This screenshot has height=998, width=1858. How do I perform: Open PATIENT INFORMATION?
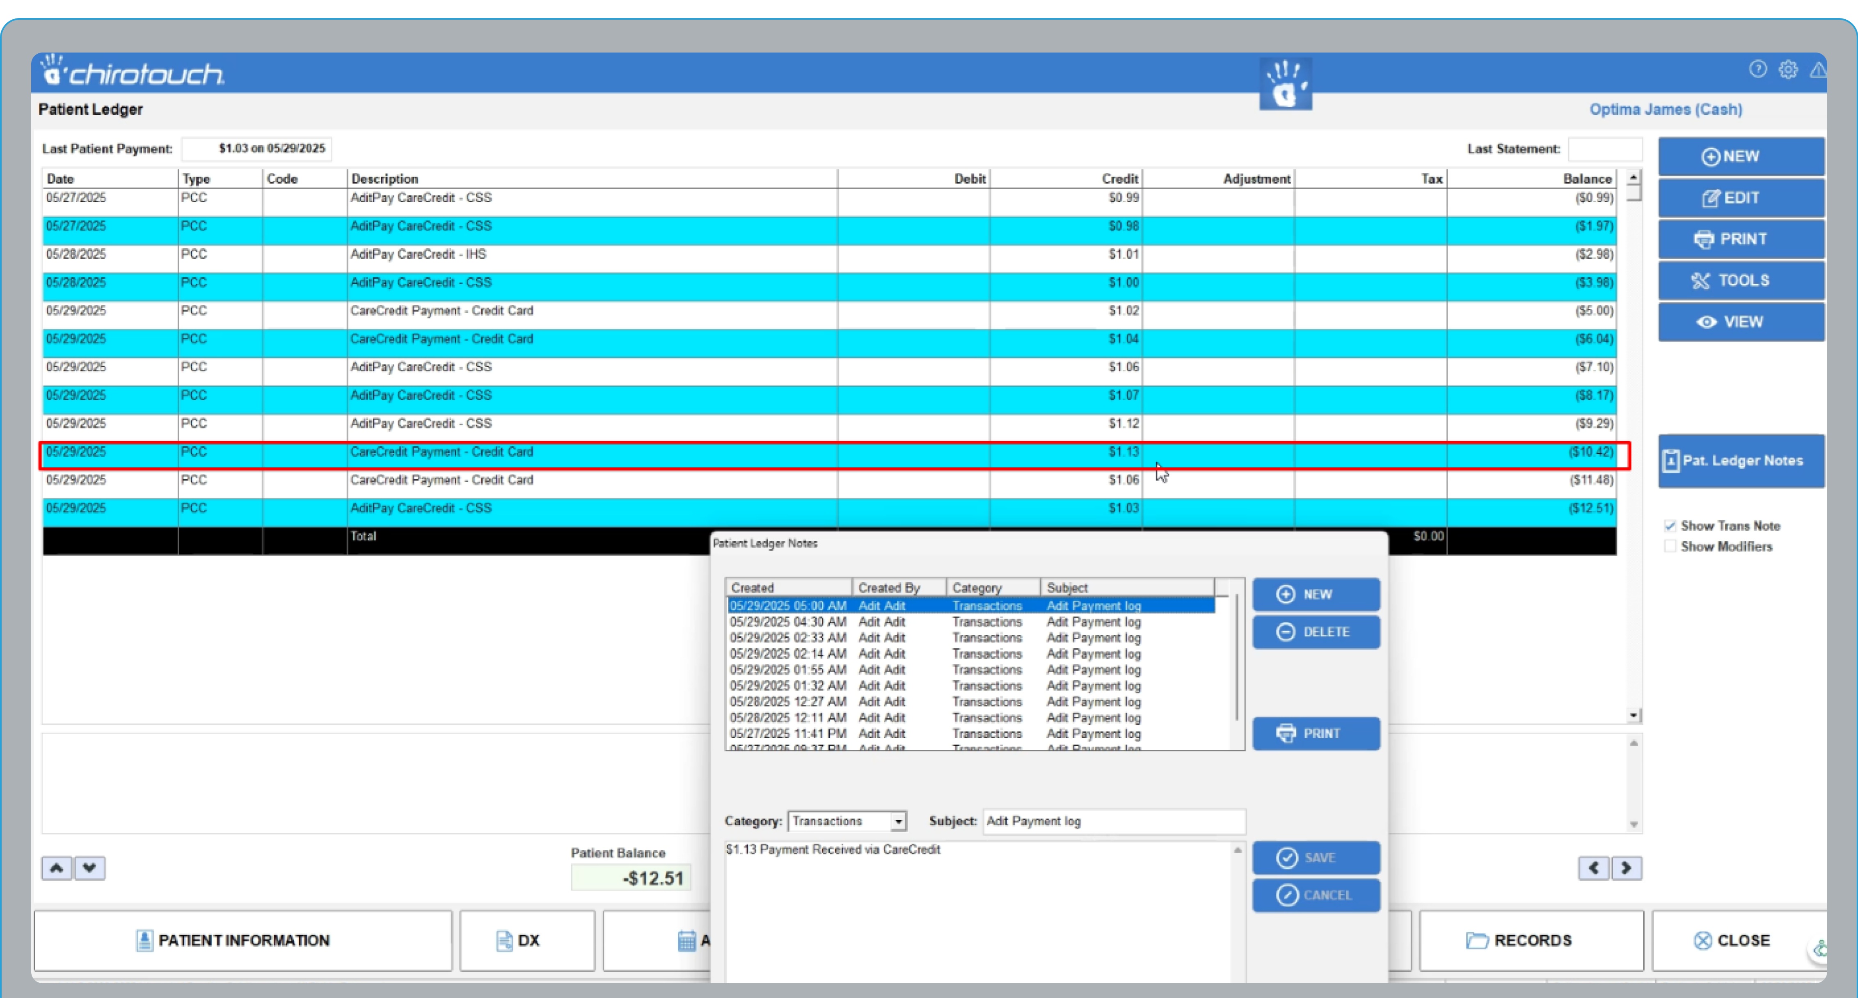point(243,940)
